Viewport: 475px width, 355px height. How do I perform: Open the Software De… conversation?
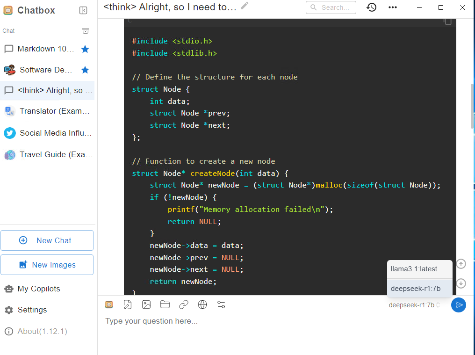pos(47,70)
